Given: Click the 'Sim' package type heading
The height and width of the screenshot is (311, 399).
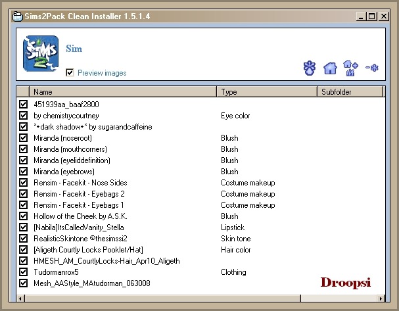Looking at the screenshot, I should click(74, 49).
